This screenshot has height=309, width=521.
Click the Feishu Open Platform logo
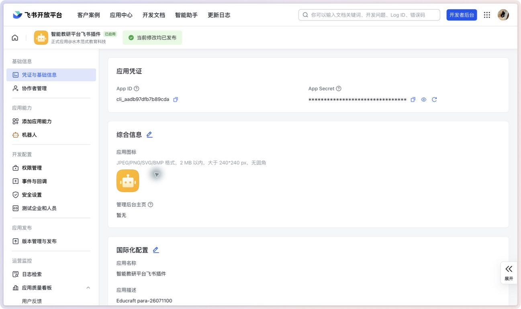37,15
